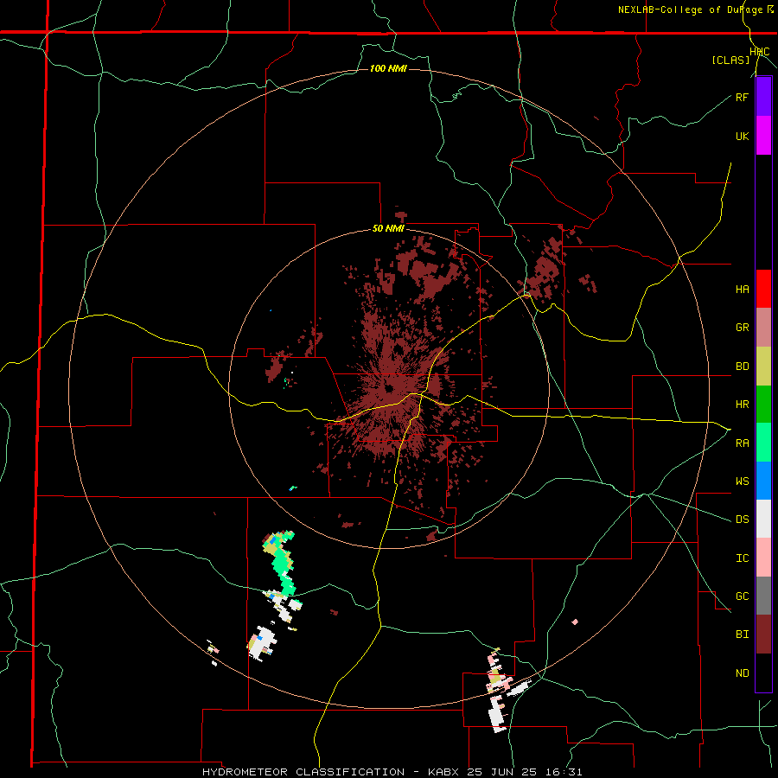The height and width of the screenshot is (778, 778).
Task: Click the radar site center point
Action: coord(390,388)
